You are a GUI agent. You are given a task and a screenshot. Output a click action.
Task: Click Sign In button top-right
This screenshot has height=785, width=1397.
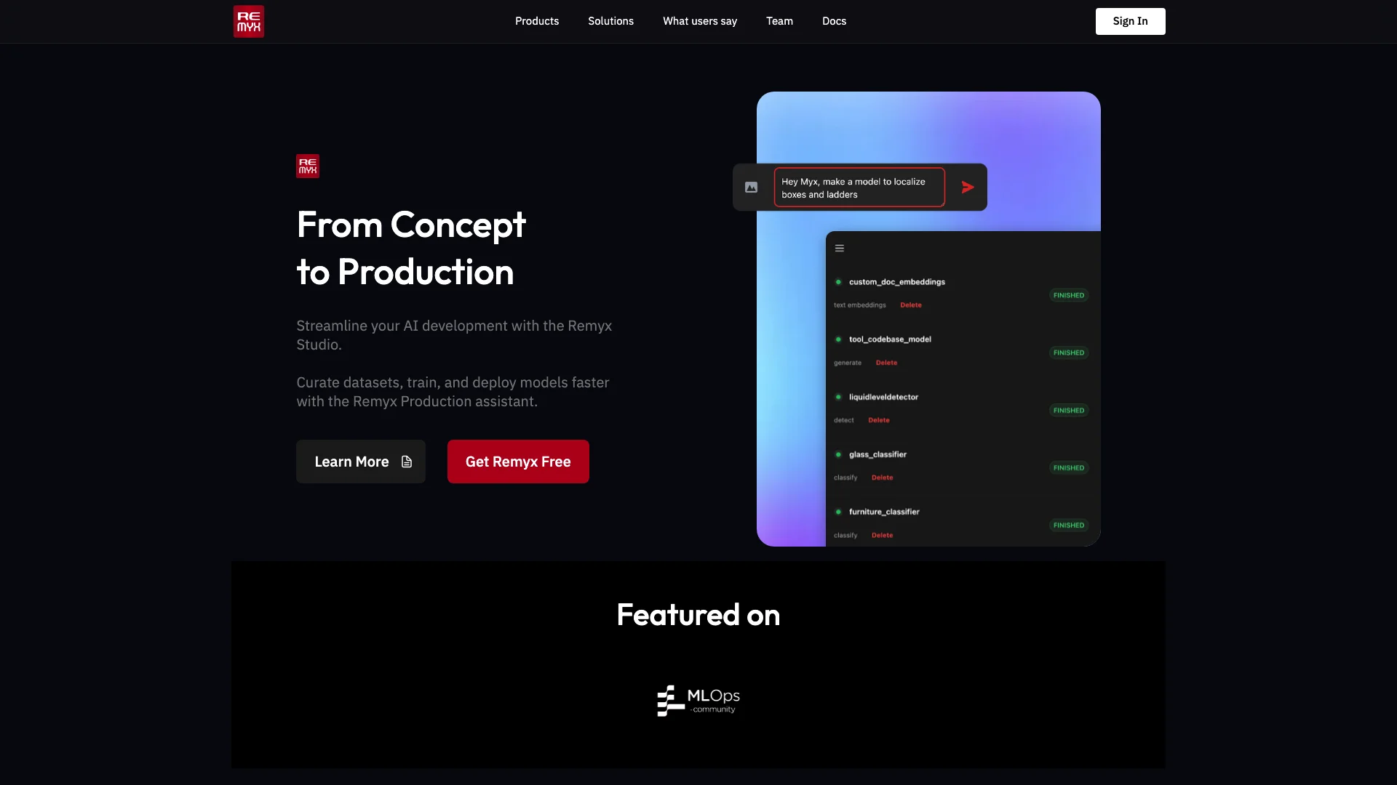coord(1130,21)
